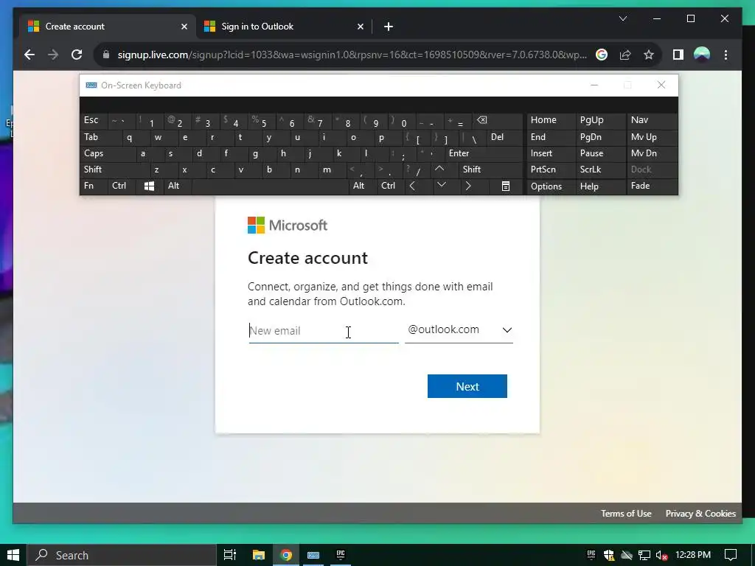This screenshot has width=755, height=566.
Task: Reload the signup page
Action: (77, 55)
